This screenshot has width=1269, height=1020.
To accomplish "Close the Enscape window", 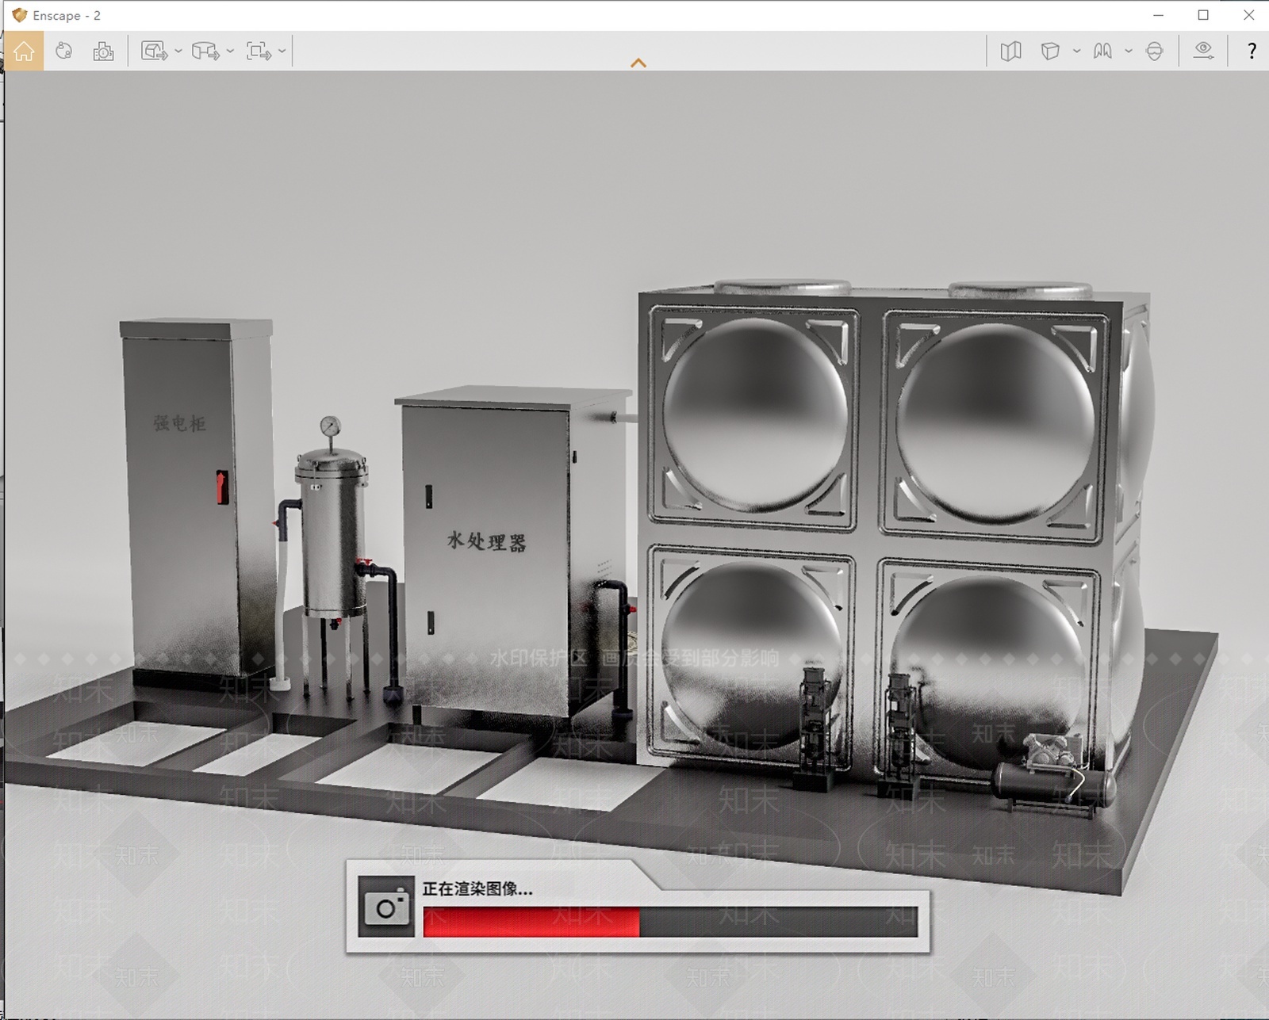I will click(1248, 15).
